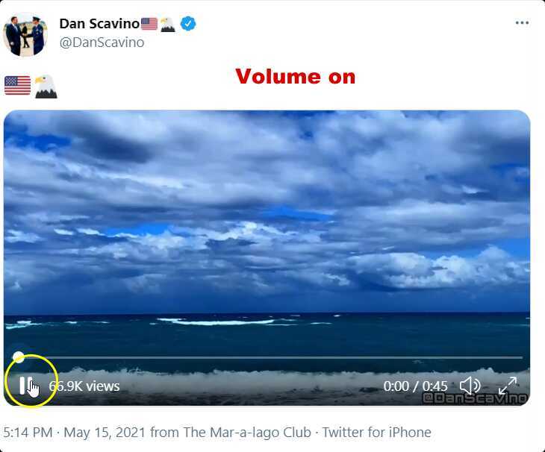This screenshot has width=545, height=452.
Task: Mute the video using the speaker icon
Action: click(x=470, y=386)
